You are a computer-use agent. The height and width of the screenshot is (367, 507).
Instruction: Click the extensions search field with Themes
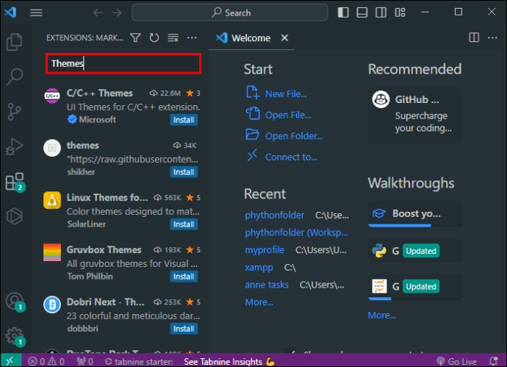point(123,63)
